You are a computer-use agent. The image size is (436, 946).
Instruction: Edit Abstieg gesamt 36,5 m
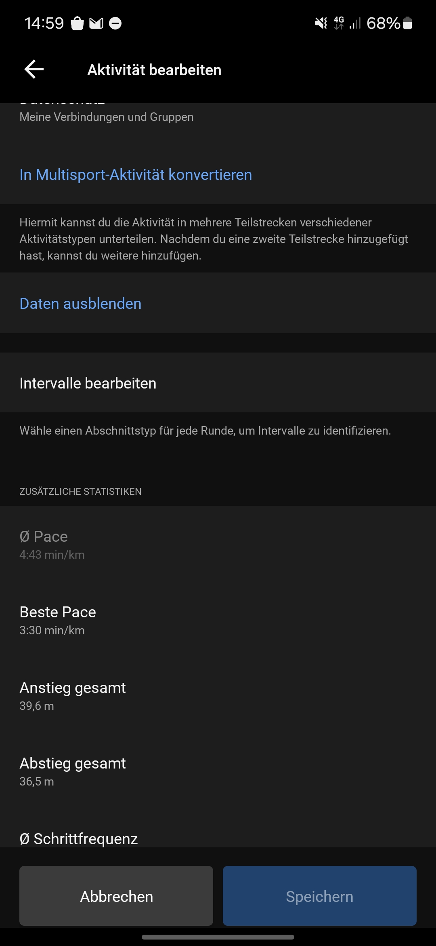click(218, 771)
